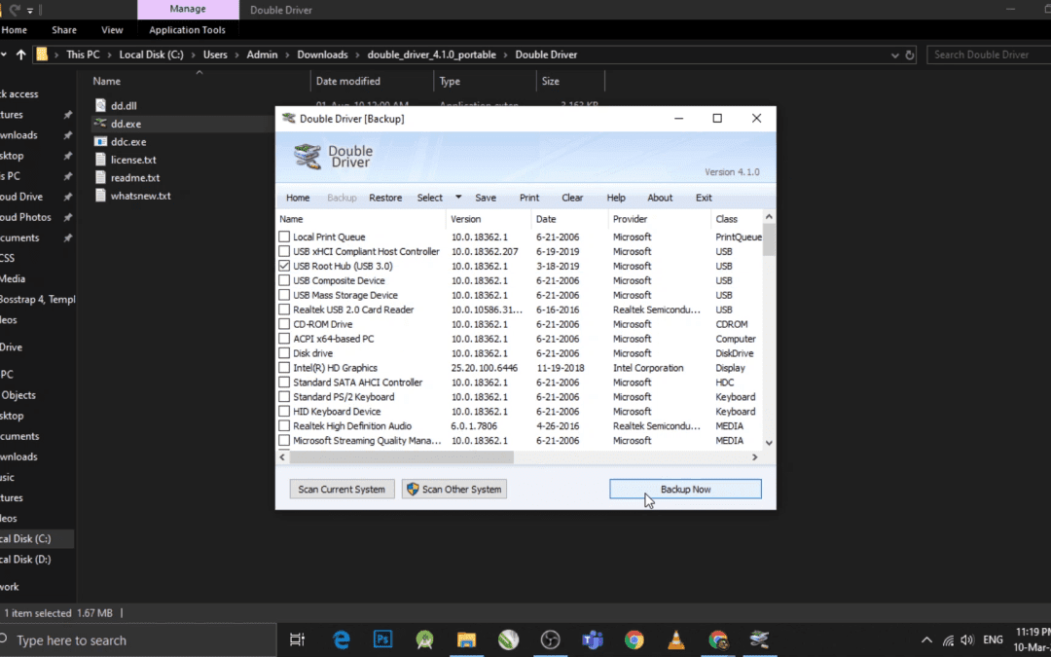Image resolution: width=1051 pixels, height=657 pixels.
Task: Select the ddc.exe file icon
Action: coord(100,141)
